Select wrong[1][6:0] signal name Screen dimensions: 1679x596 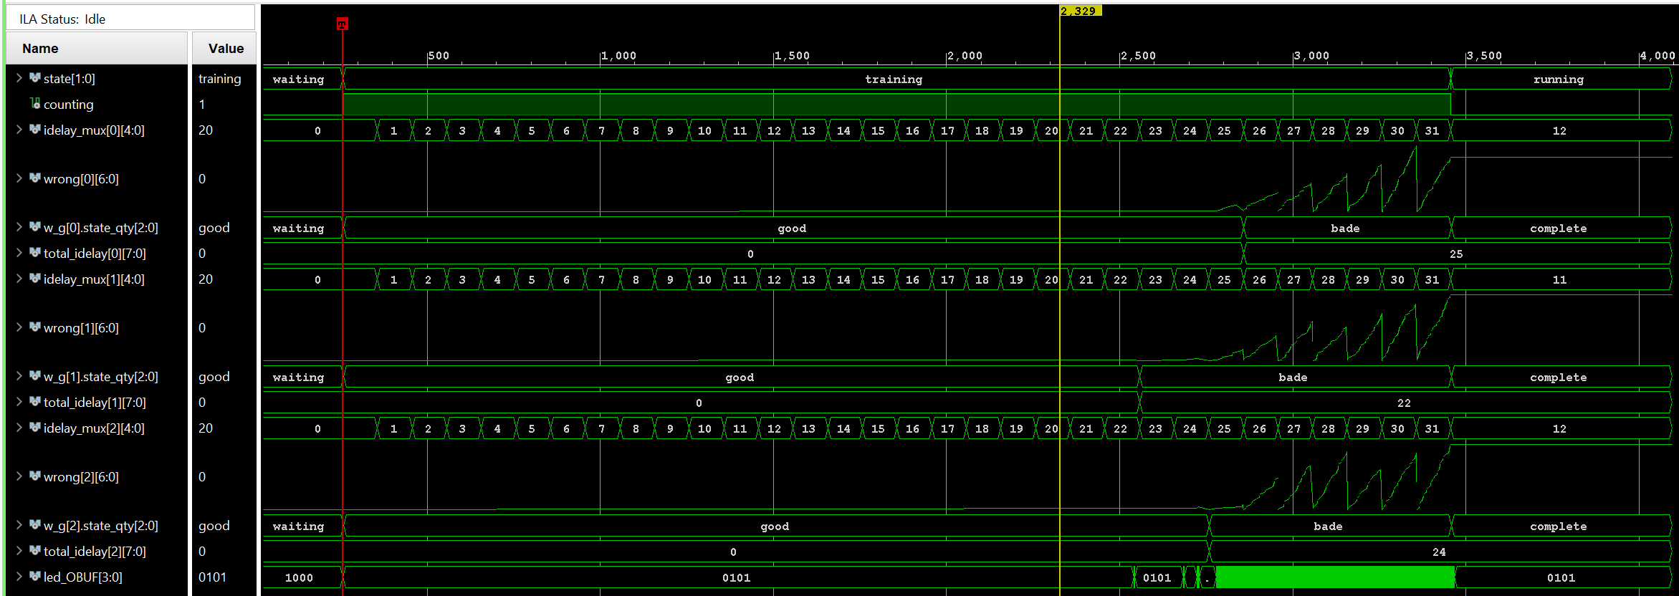(x=81, y=328)
